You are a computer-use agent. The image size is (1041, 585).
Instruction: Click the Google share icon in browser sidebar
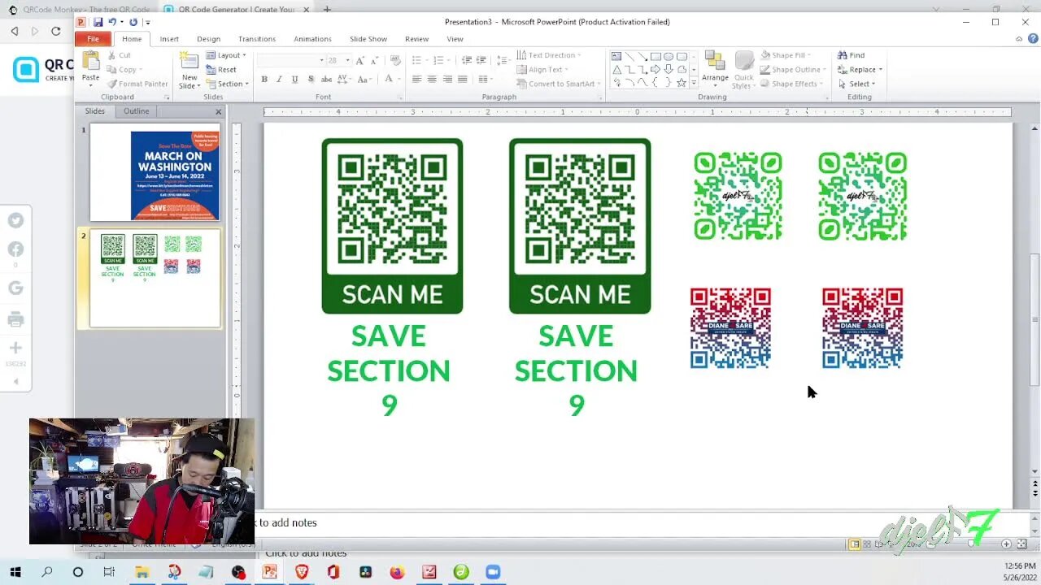pyautogui.click(x=15, y=287)
